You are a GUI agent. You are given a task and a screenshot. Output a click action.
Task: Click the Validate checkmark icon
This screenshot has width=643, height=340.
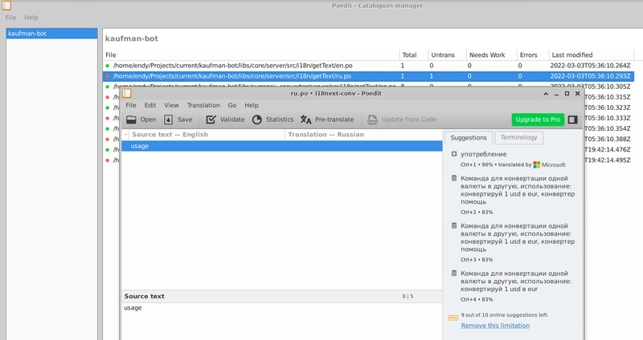[x=211, y=119]
